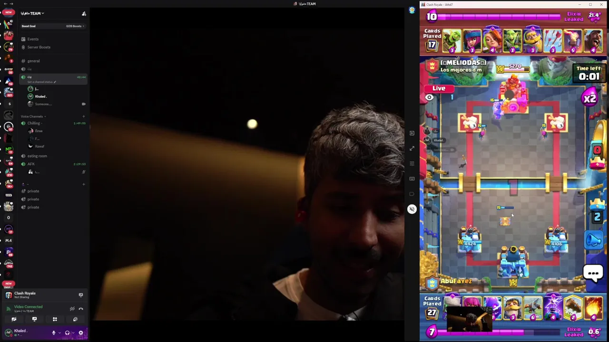Click the AbuFayez player name
Image resolution: width=609 pixels, height=342 pixels.
coord(456,281)
